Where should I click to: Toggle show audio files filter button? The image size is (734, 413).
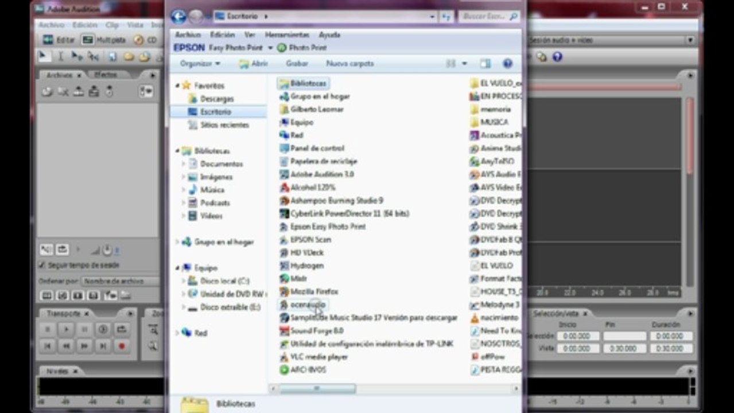[46, 295]
